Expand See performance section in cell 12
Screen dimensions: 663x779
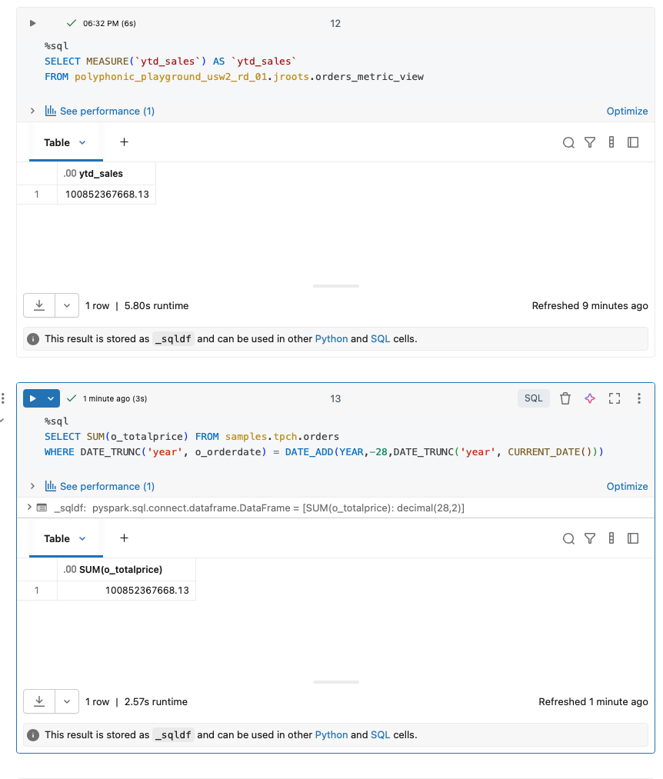(32, 111)
